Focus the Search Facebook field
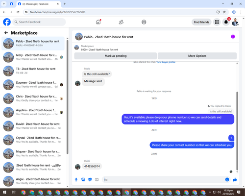 pyautogui.click(x=39, y=22)
